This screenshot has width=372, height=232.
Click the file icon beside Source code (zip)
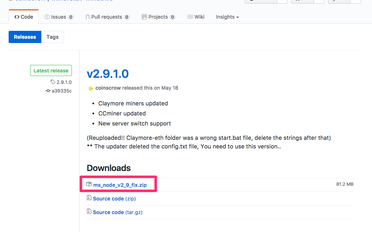tap(89, 198)
